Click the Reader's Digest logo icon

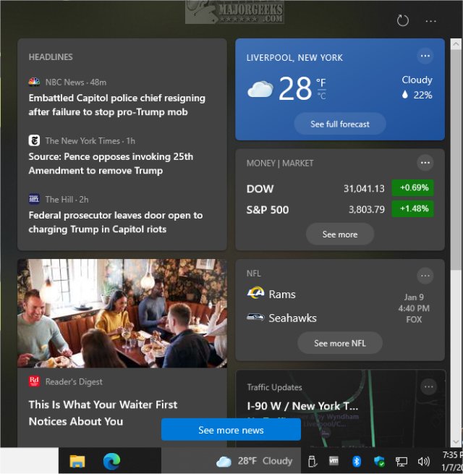pos(34,381)
